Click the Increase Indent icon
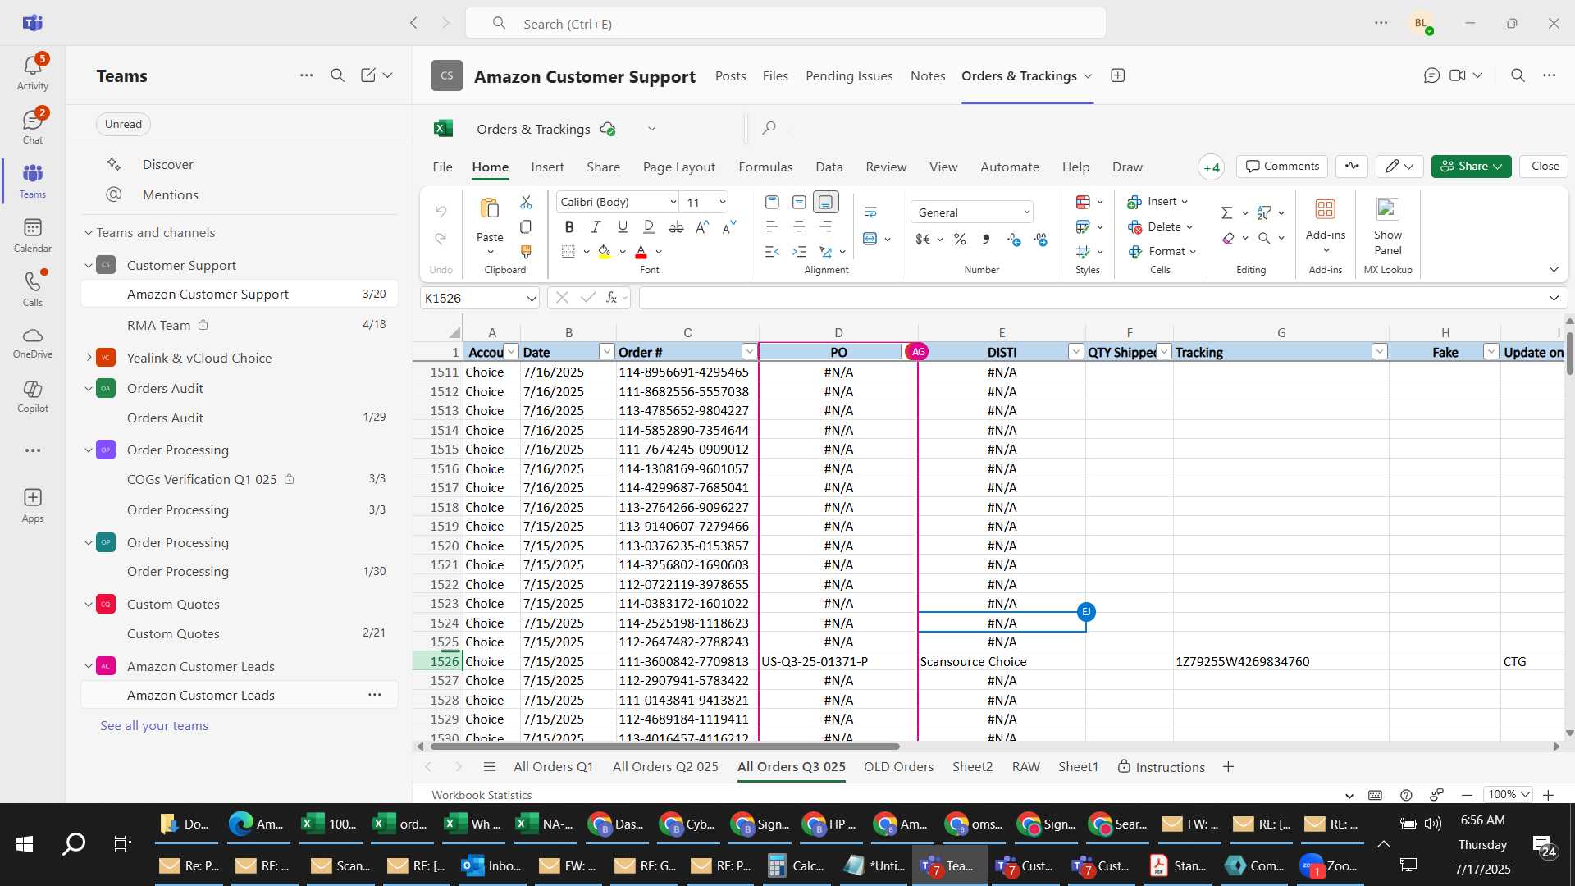The width and height of the screenshot is (1575, 886). tap(799, 252)
